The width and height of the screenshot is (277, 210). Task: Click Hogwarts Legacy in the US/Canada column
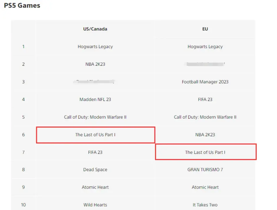coord(95,46)
